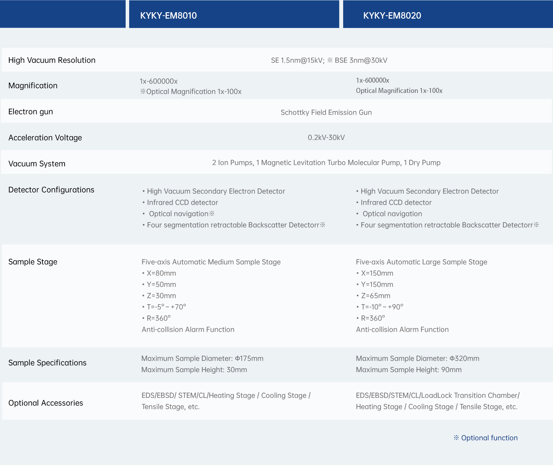553x465 pixels.
Task: Click the EM8010 '※Optical Magnification 1x-100x' text
Action: 191,92
